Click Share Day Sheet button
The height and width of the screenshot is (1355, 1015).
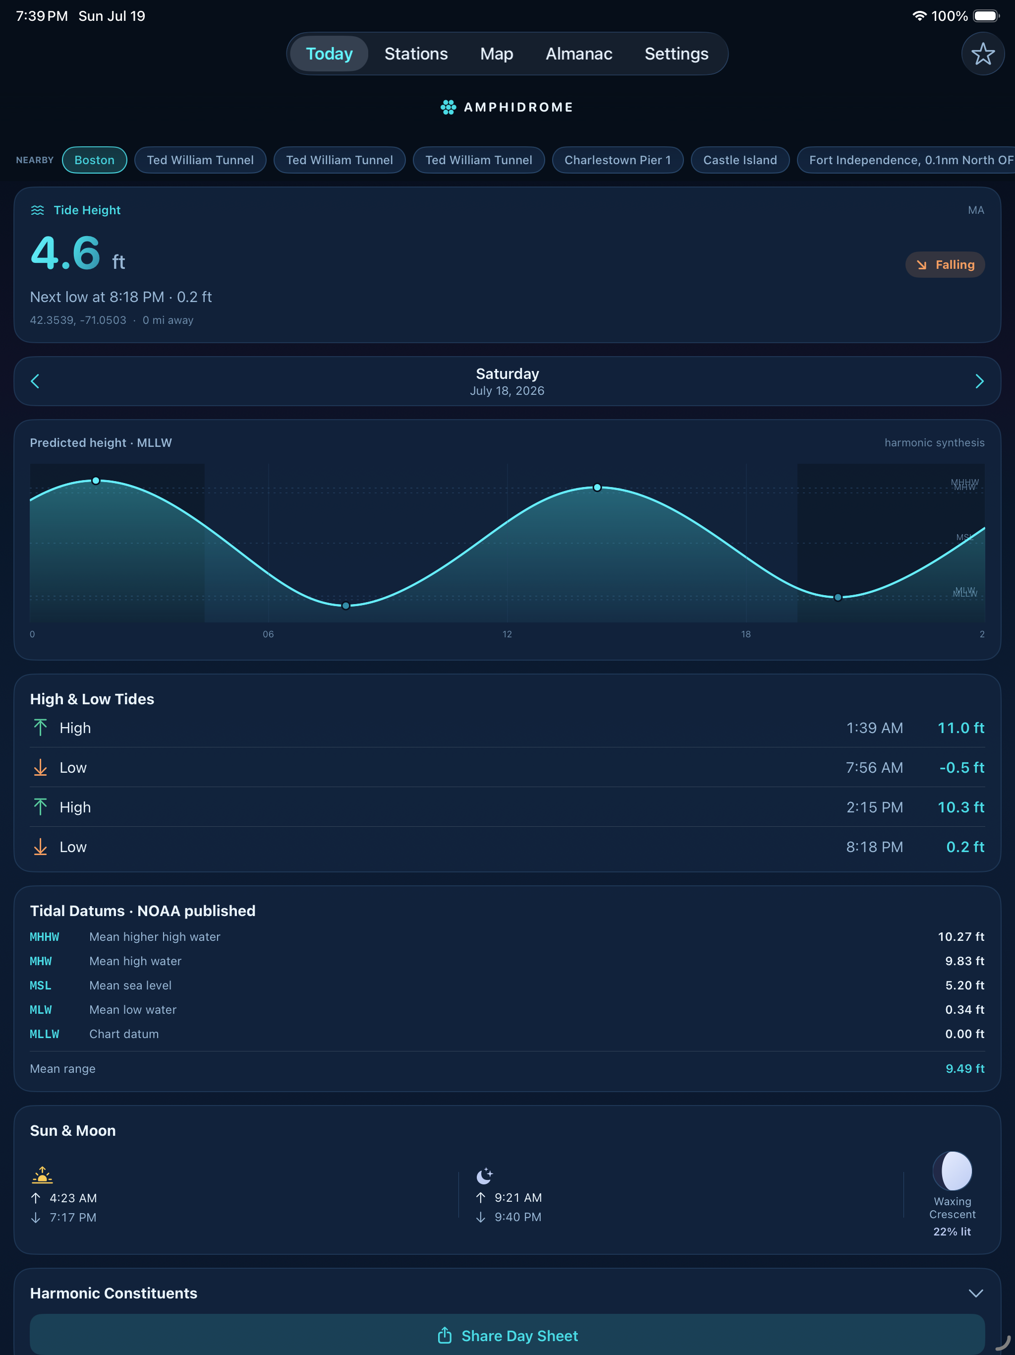pos(507,1335)
